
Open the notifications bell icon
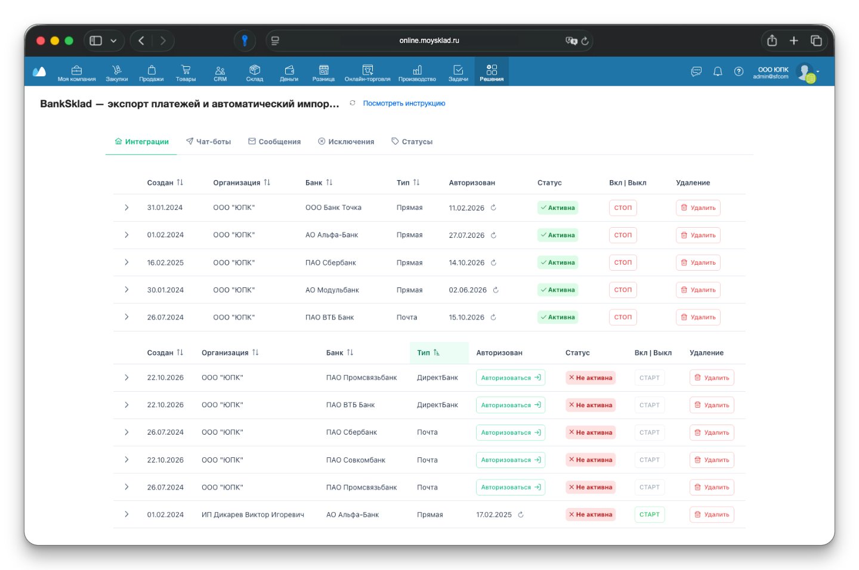tap(718, 72)
